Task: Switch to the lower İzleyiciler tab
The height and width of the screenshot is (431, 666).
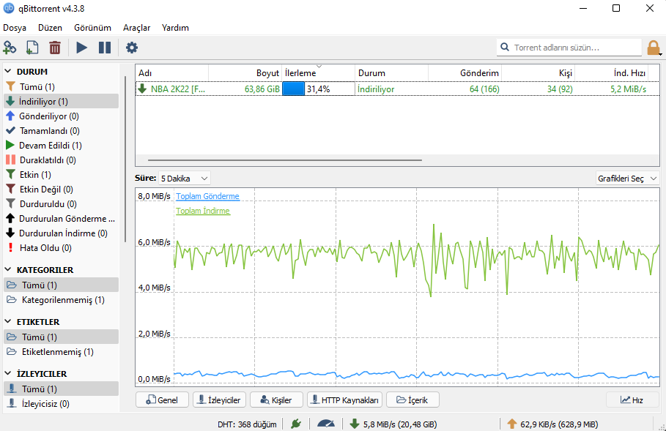Action: click(x=219, y=400)
